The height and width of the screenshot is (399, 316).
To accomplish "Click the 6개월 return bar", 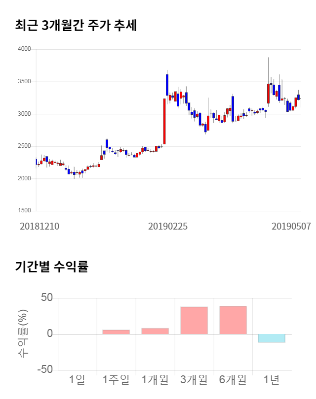I will click(233, 320).
